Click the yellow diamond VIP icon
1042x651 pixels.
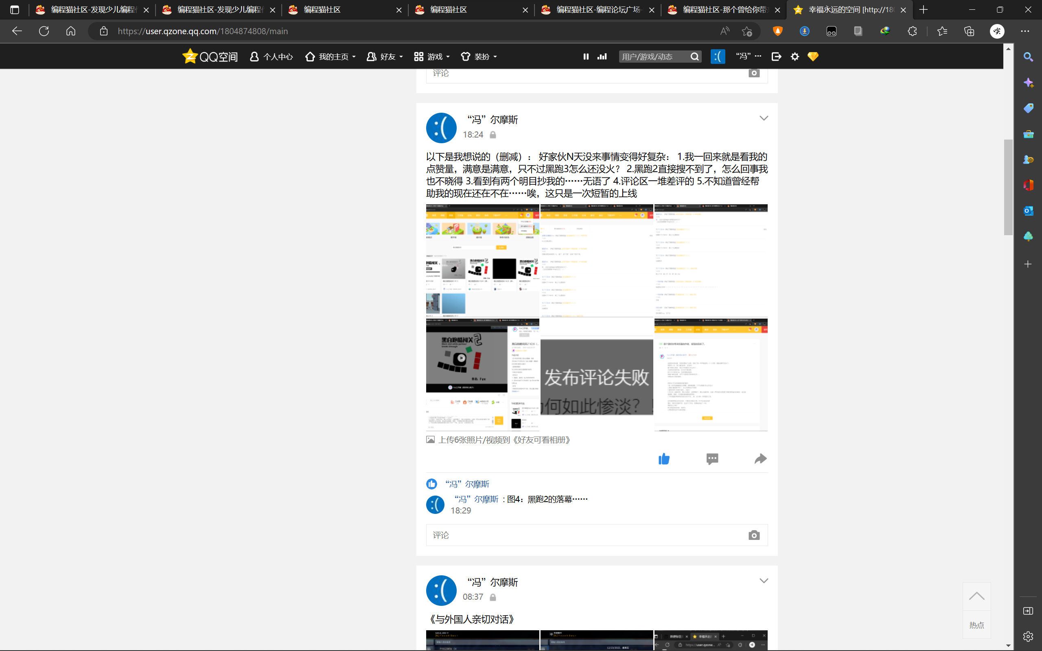tap(813, 57)
